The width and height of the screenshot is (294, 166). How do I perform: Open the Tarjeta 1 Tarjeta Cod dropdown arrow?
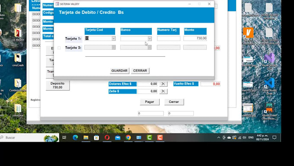click(x=113, y=38)
